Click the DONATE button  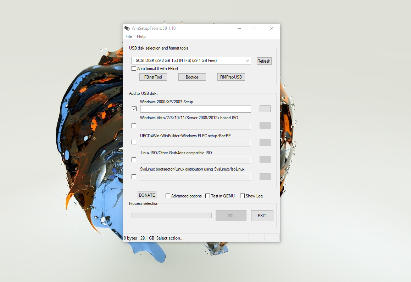pyautogui.click(x=147, y=195)
